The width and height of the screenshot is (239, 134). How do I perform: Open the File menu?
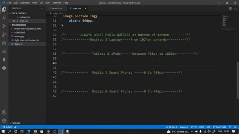point(9,3)
